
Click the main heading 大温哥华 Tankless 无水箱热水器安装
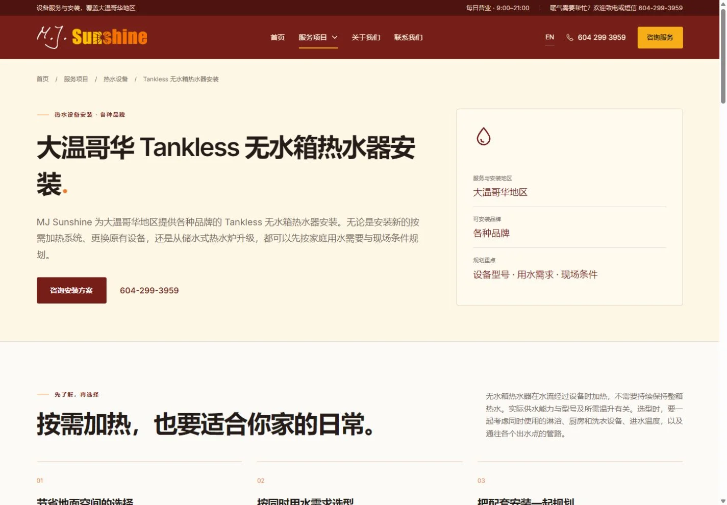(226, 165)
